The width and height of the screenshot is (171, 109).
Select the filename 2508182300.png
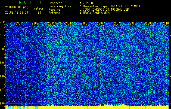(17, 7)
